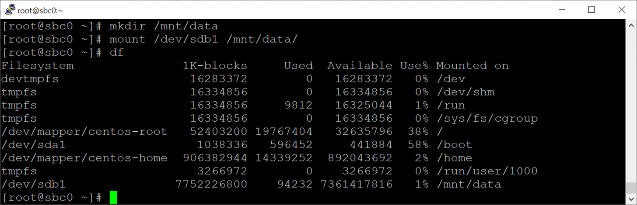Close the root@sbc0 terminal window
Screen dimensions: 637x205
click(622, 10)
